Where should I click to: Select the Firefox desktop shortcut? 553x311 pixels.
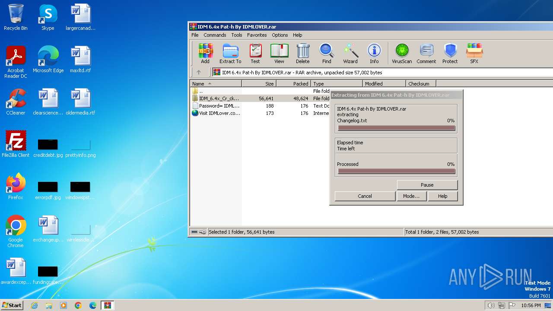[16, 187]
